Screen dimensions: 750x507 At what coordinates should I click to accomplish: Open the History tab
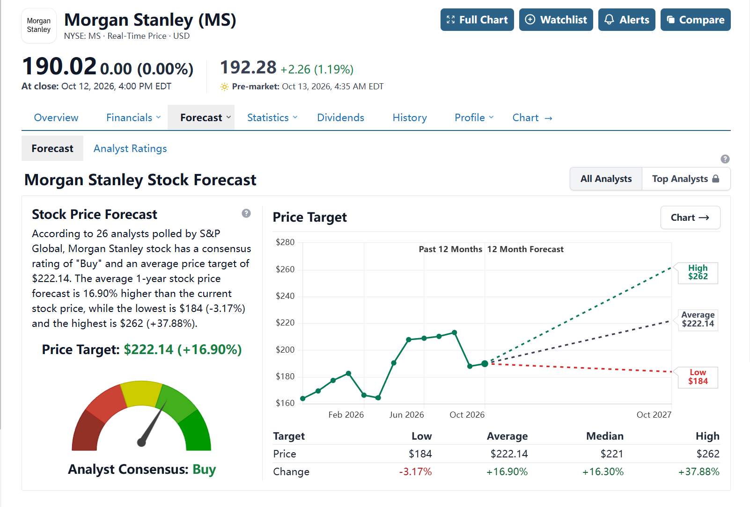410,117
